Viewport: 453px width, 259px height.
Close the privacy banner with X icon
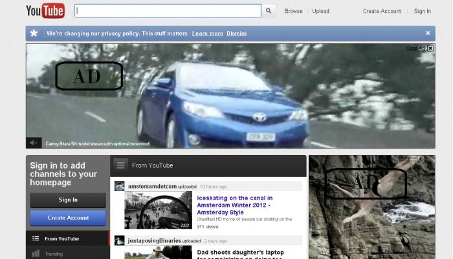pos(428,33)
